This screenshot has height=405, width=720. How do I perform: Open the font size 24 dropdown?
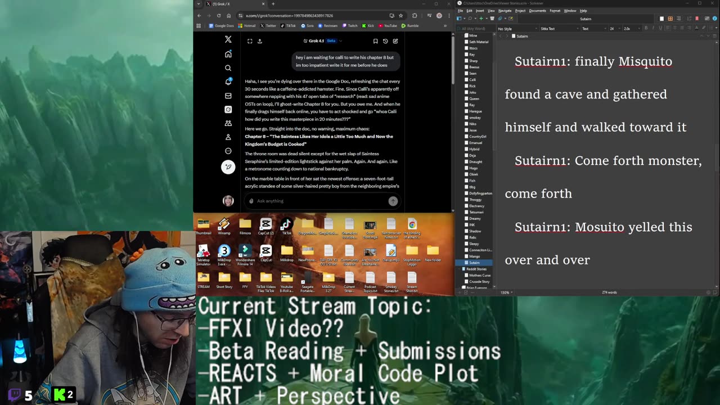pyautogui.click(x=614, y=29)
